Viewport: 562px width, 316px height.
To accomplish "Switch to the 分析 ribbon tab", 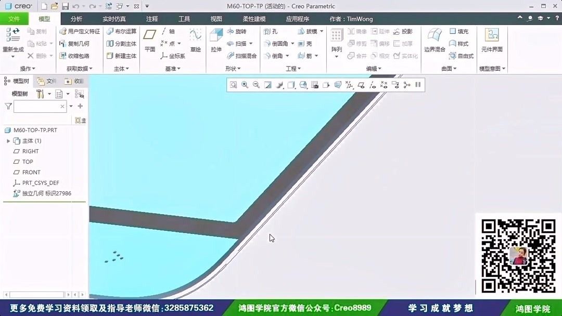I will coord(76,18).
